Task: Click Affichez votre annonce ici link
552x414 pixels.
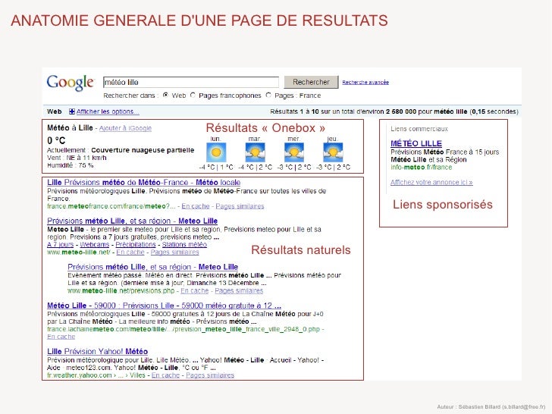Action: coord(431,182)
